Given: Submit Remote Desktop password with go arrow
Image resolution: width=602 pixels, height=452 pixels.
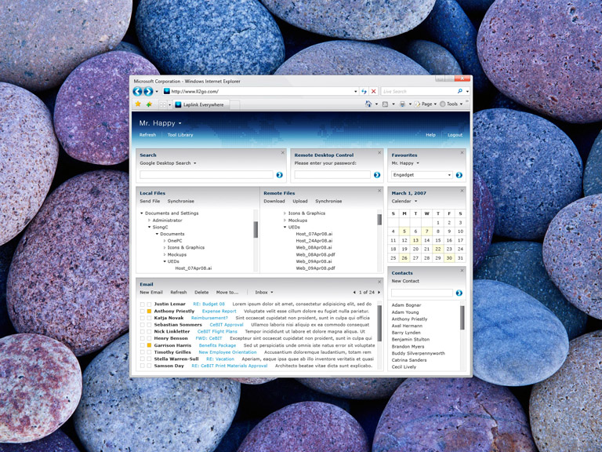Looking at the screenshot, I should [x=377, y=175].
